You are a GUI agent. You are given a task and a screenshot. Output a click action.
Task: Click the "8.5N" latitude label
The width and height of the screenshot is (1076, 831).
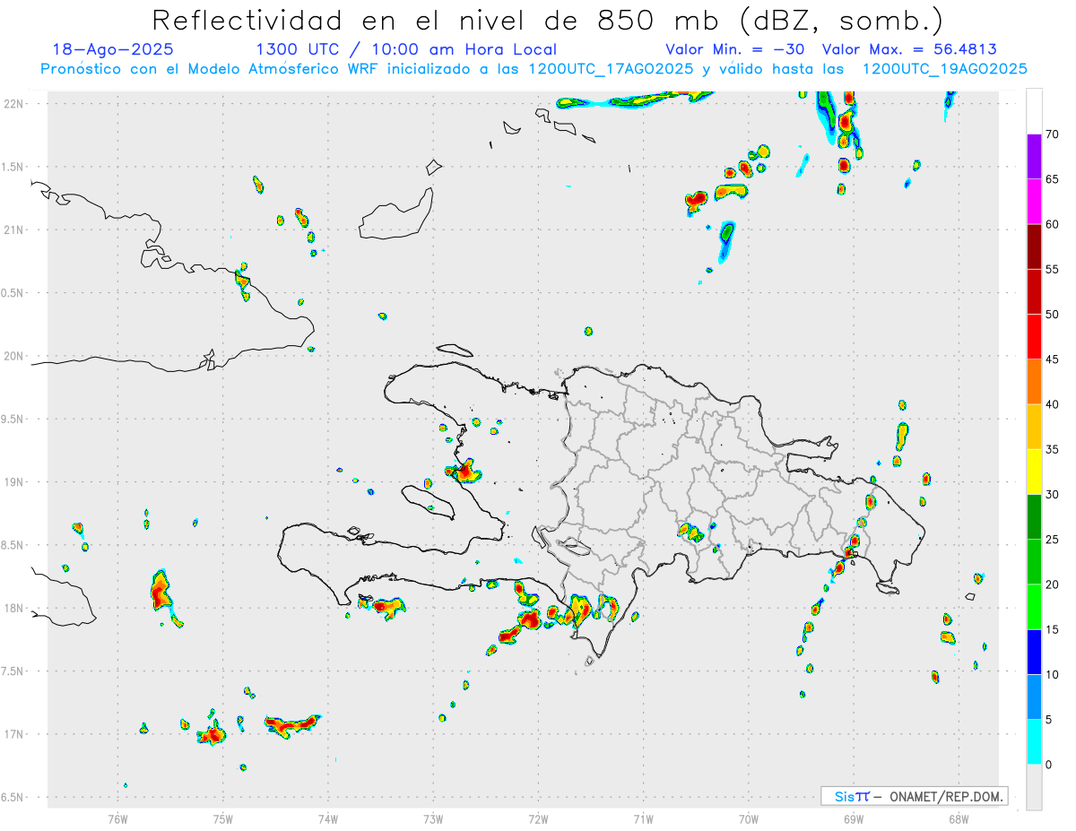click(13, 545)
